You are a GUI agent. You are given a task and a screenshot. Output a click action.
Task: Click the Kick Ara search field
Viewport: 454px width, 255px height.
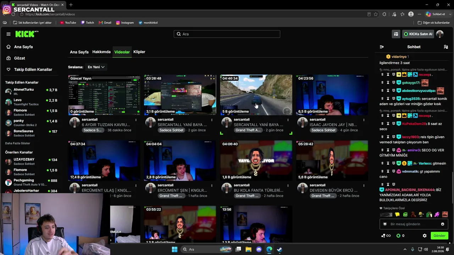(227, 34)
